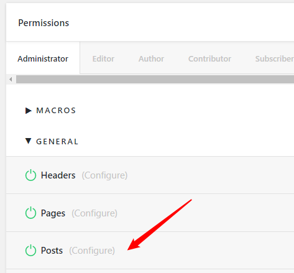Viewport: 294px width, 273px height.
Task: Switch to the Editor role tab
Action: pos(103,58)
